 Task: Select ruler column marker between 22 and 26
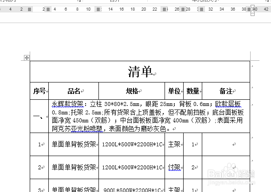[165, 9]
